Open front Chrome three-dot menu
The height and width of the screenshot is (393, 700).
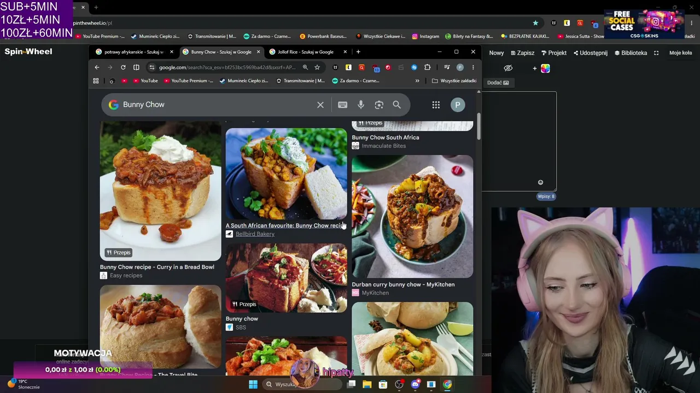[473, 67]
